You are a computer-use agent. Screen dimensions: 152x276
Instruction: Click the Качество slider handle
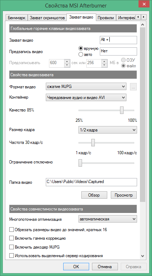(122, 110)
